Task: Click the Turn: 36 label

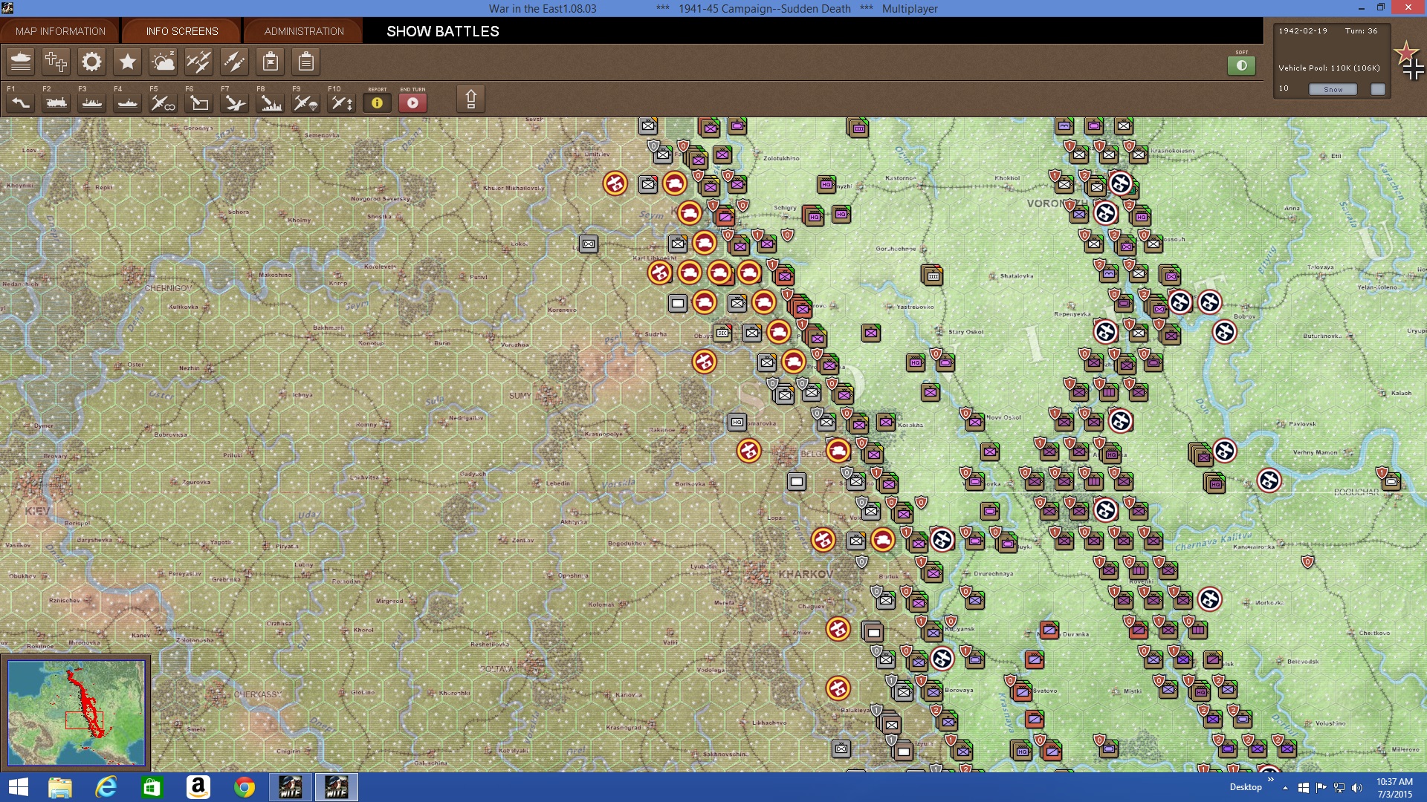Action: [1361, 31]
